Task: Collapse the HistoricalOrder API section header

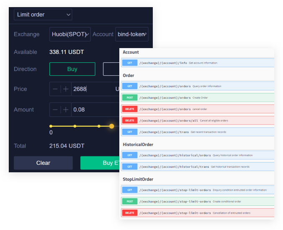Action: (138, 145)
